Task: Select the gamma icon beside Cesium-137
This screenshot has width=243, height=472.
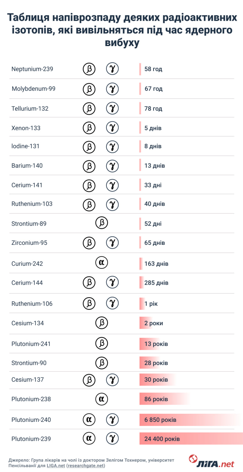Action: click(x=113, y=379)
